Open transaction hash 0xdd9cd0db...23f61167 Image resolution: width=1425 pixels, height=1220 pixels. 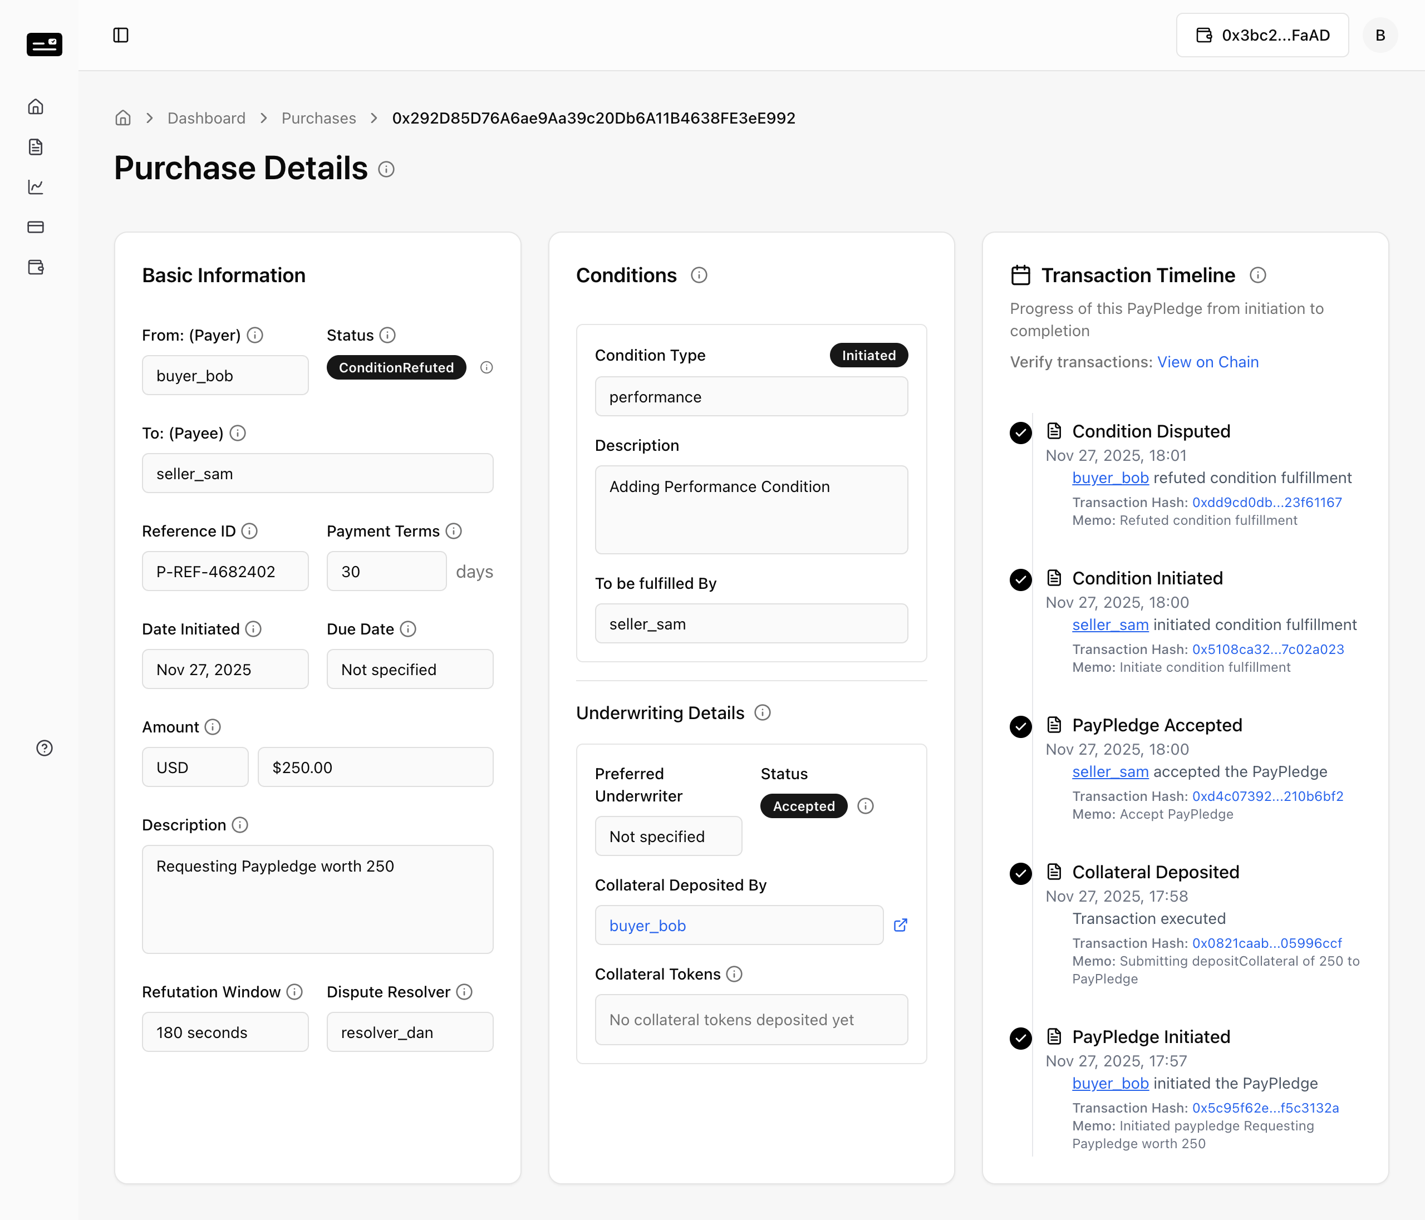[1267, 503]
